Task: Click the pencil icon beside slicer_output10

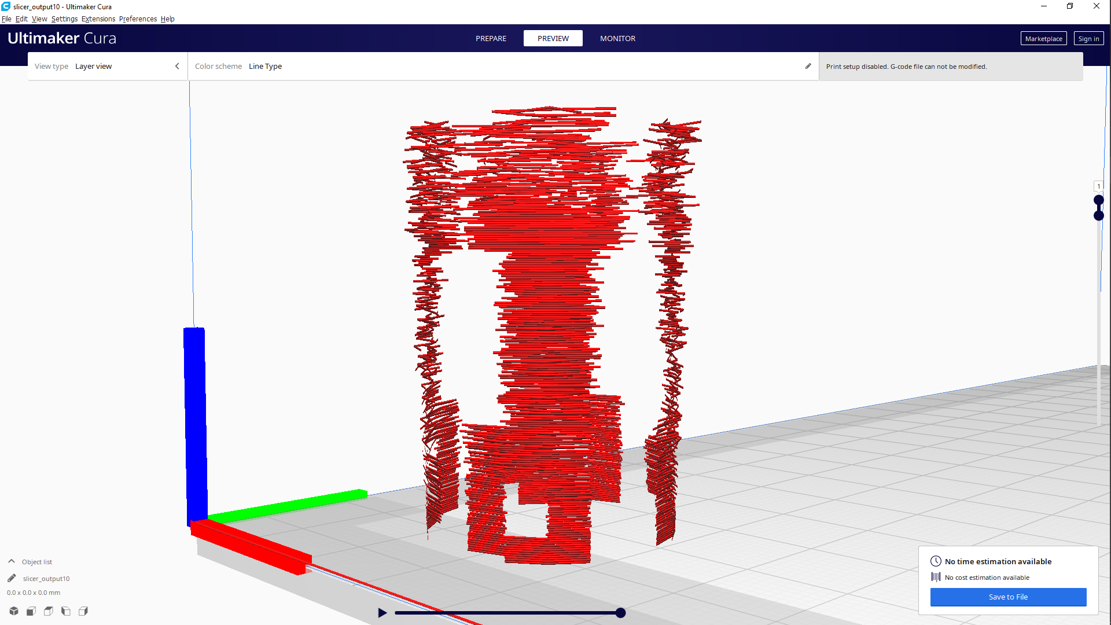Action: [x=12, y=578]
